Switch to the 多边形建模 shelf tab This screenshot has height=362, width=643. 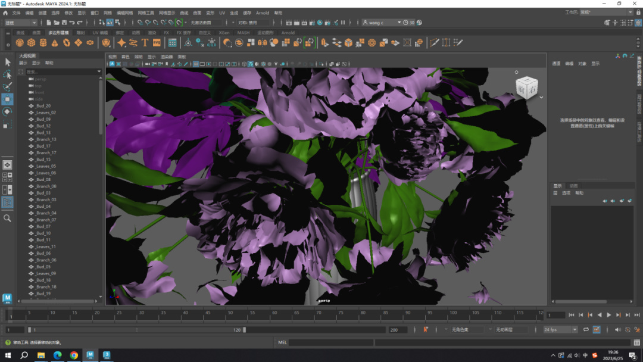click(x=58, y=33)
